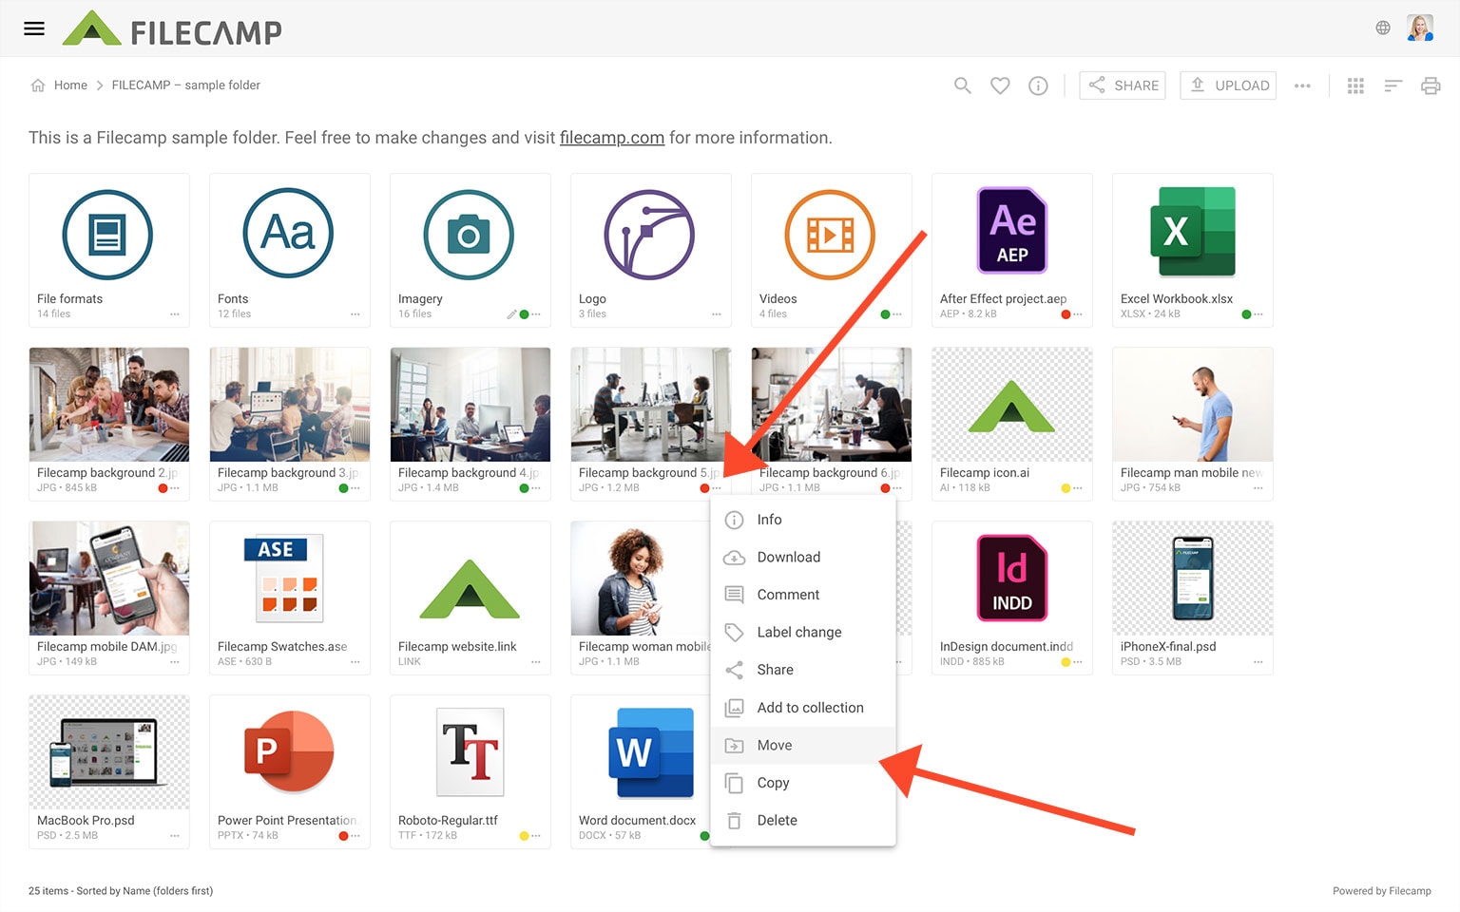1460x912 pixels.
Task: Open Filecamp man mobile options ellipsis
Action: [x=1258, y=488]
